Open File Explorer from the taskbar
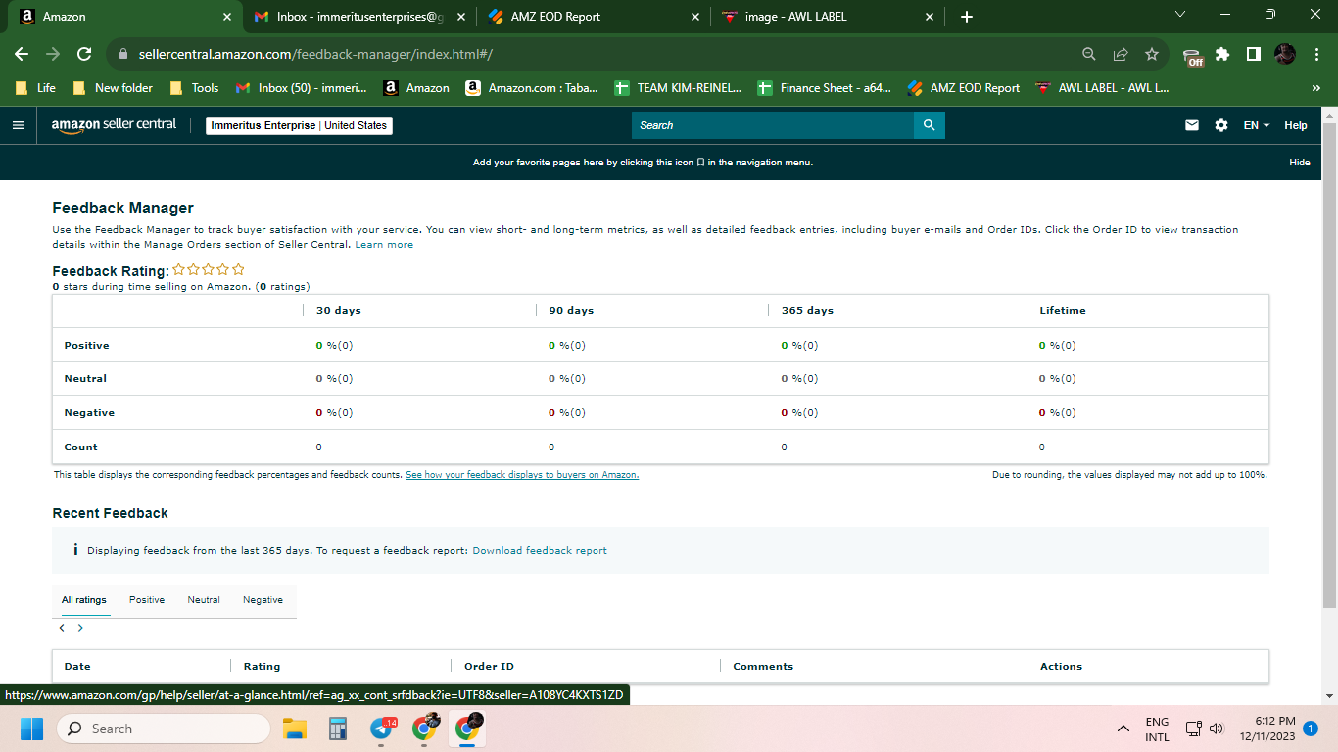This screenshot has height=752, width=1338. click(x=295, y=728)
